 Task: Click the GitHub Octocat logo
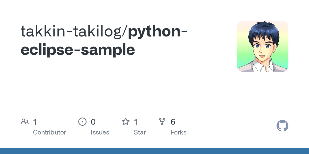282,126
